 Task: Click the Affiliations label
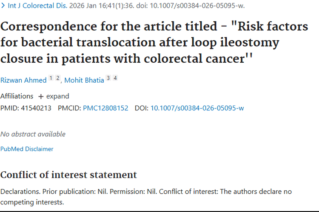tap(17, 96)
